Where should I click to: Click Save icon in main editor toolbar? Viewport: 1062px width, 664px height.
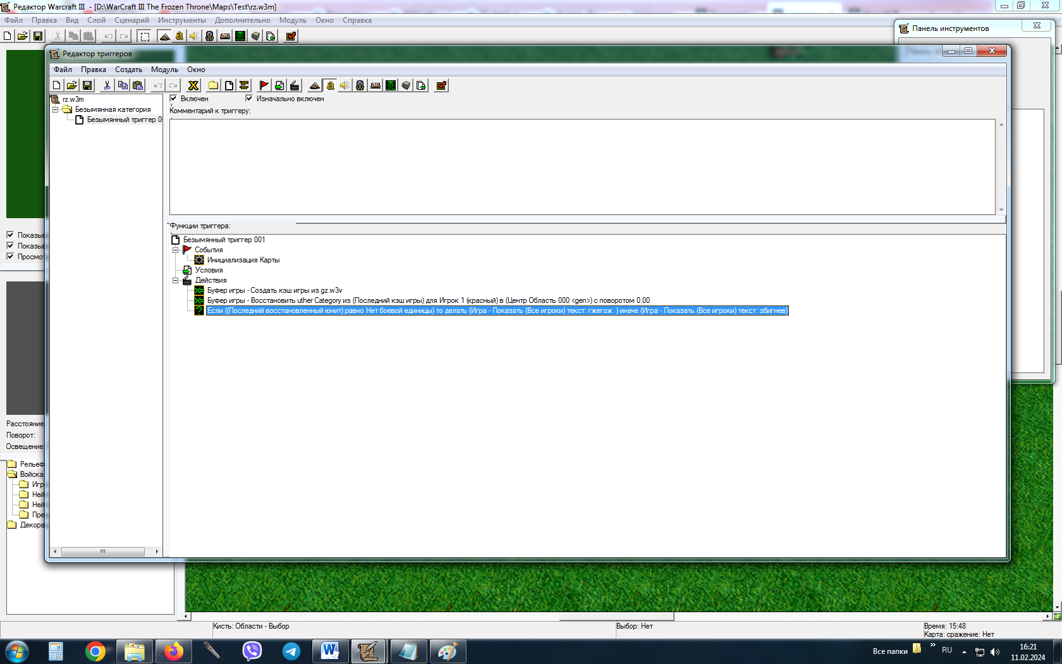[38, 36]
